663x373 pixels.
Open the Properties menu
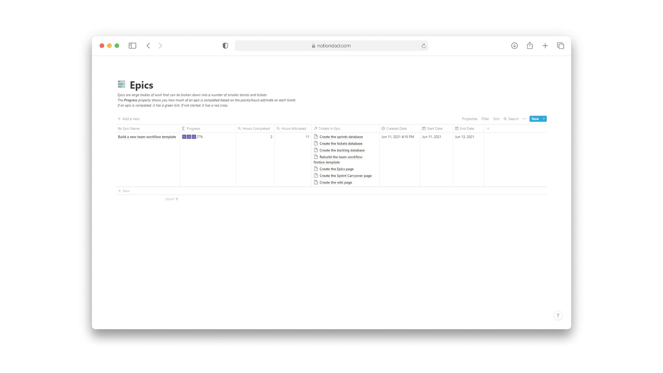[469, 118]
